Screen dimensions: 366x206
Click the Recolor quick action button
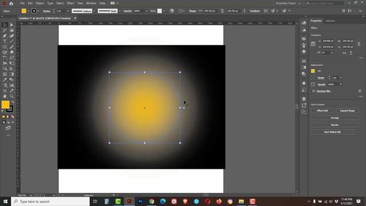coord(335,125)
